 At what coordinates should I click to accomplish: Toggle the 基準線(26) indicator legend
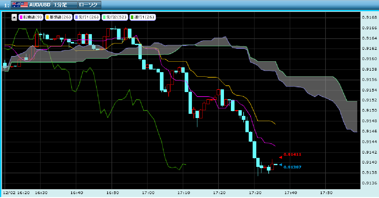coord(58,18)
